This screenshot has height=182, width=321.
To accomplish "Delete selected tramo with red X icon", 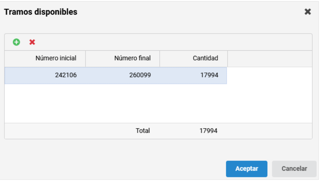I will tap(32, 42).
